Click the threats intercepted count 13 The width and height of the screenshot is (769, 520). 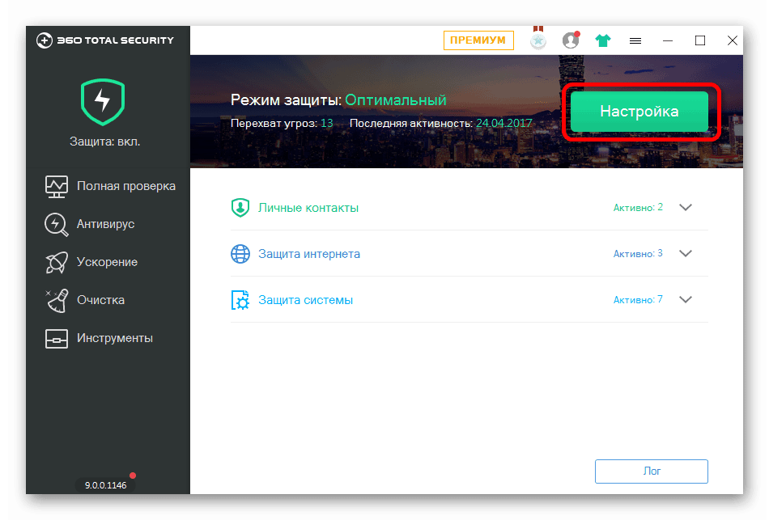point(327,123)
